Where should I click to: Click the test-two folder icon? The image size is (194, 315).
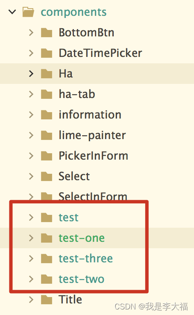(47, 279)
